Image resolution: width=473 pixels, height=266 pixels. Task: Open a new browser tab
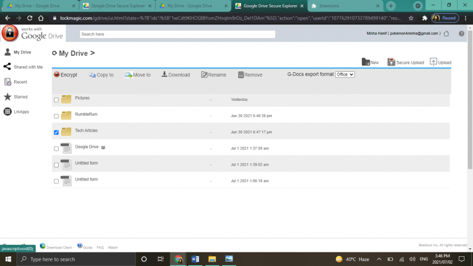coord(390,6)
